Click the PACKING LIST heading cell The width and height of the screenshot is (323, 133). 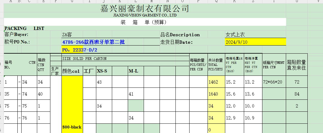(24, 28)
